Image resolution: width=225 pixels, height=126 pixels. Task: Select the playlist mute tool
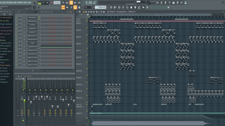tap(91, 12)
